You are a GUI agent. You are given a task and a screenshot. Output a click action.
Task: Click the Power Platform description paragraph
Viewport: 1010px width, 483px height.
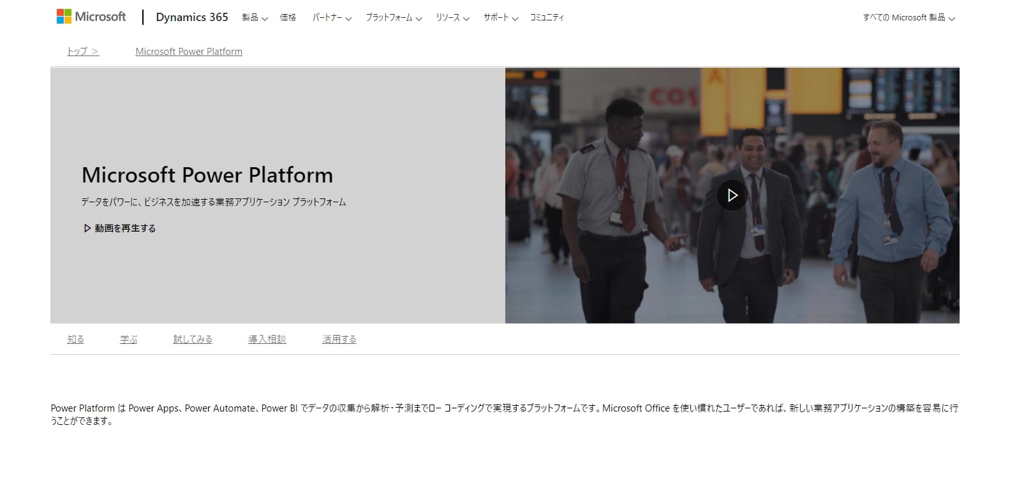[x=505, y=414]
